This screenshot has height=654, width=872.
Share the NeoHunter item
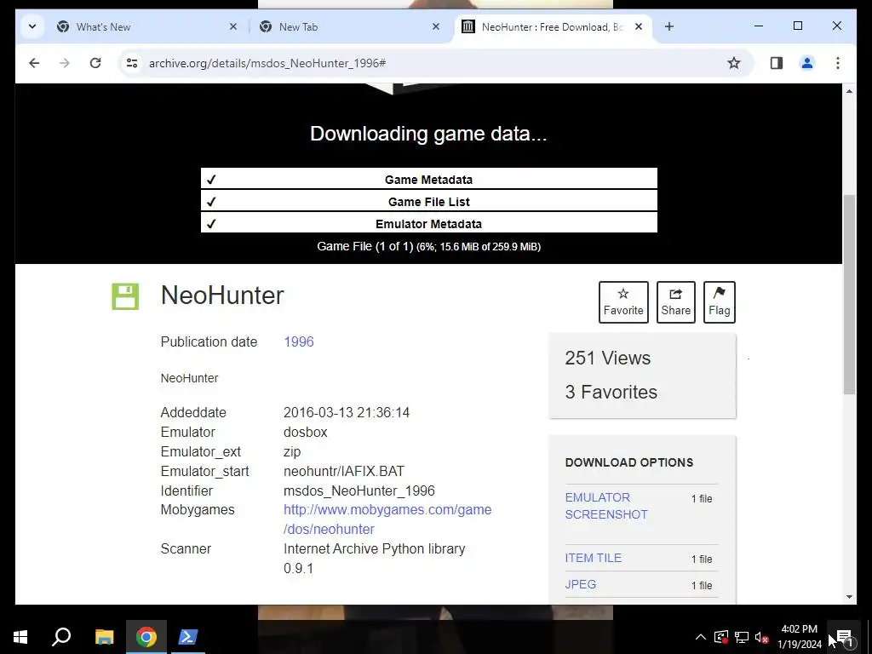pos(675,302)
